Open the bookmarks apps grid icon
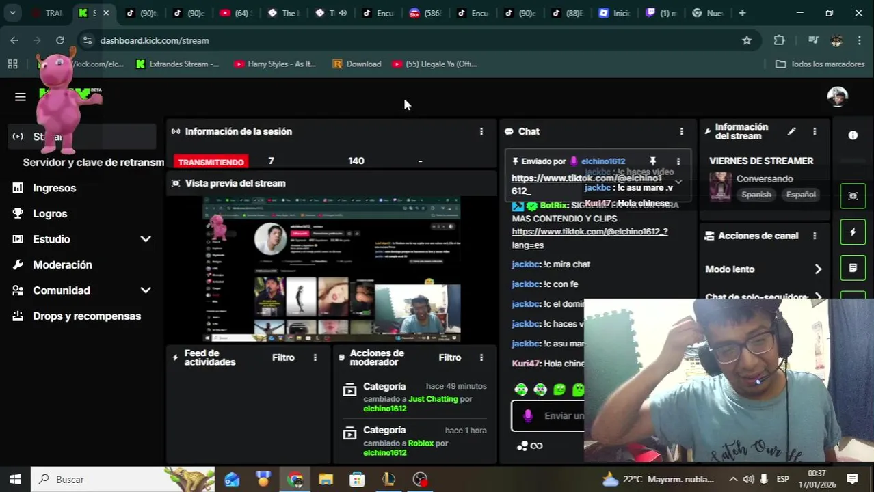The width and height of the screenshot is (874, 492). tap(12, 64)
